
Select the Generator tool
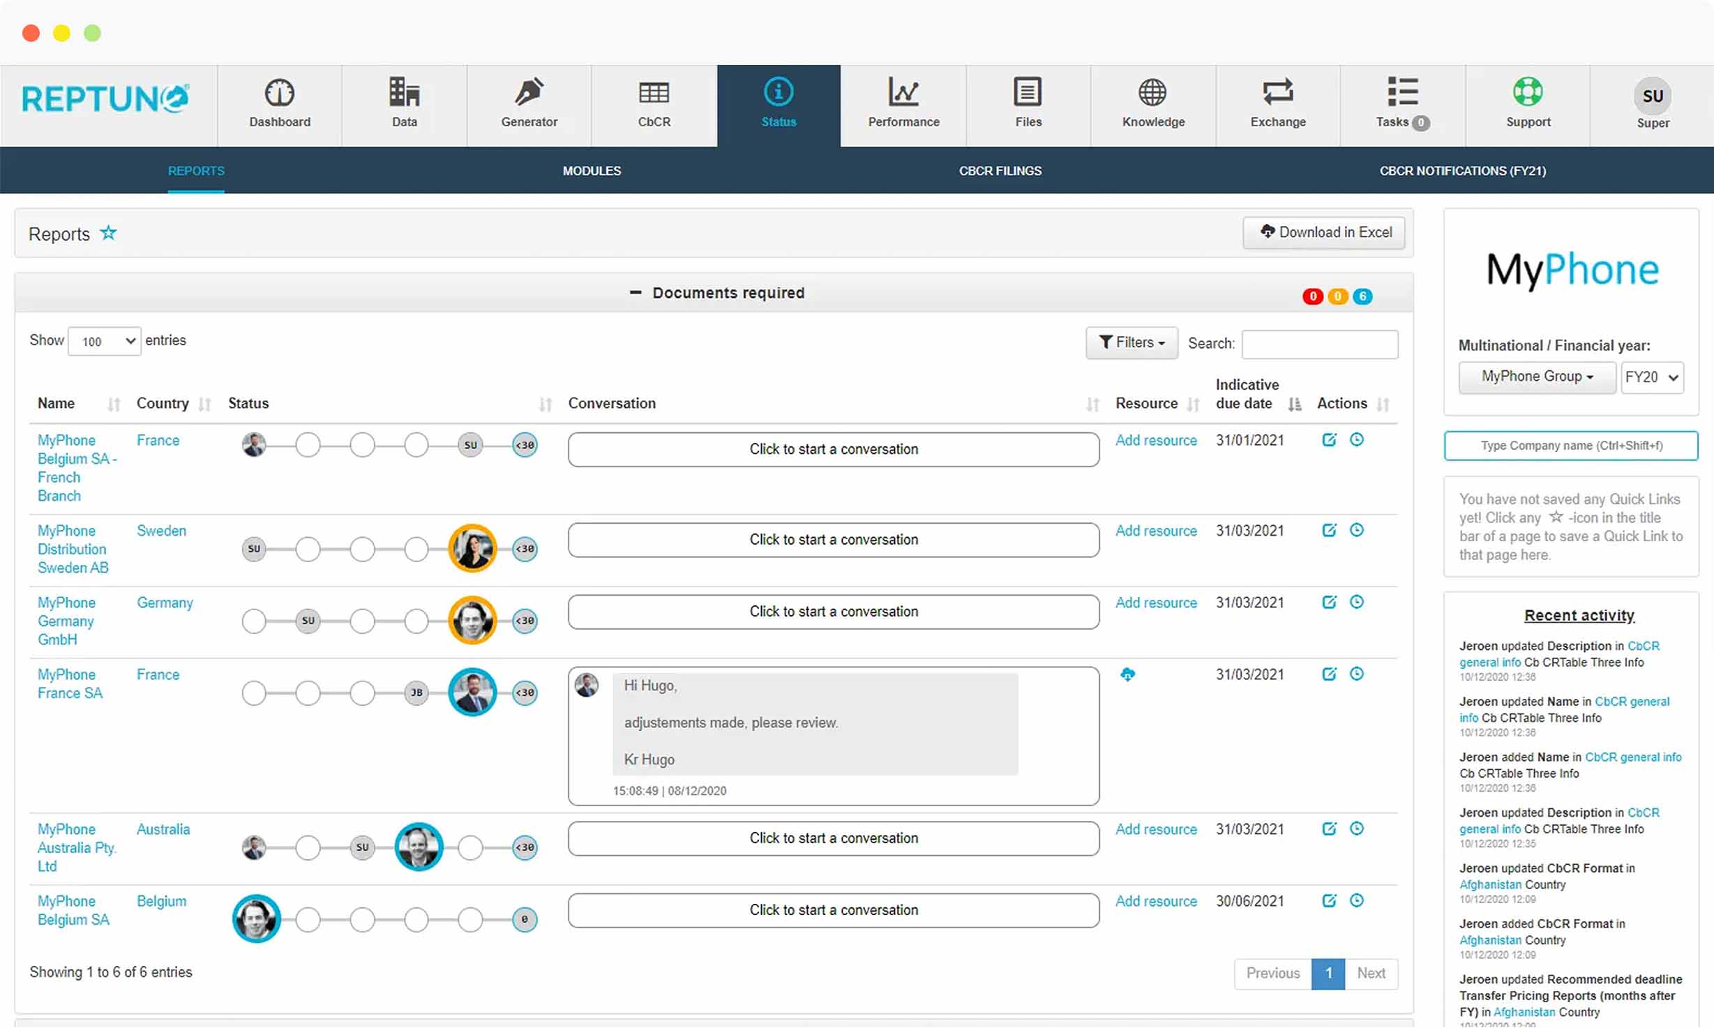click(x=529, y=103)
